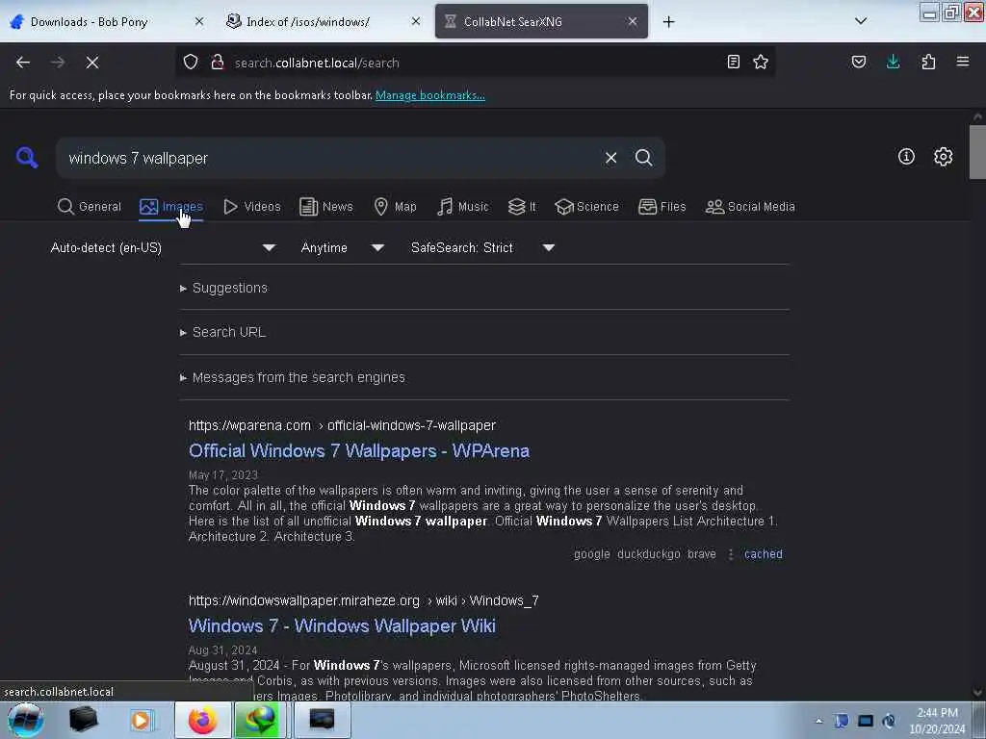Open the dark window taskbar app
986x739 pixels.
pyautogui.click(x=322, y=720)
